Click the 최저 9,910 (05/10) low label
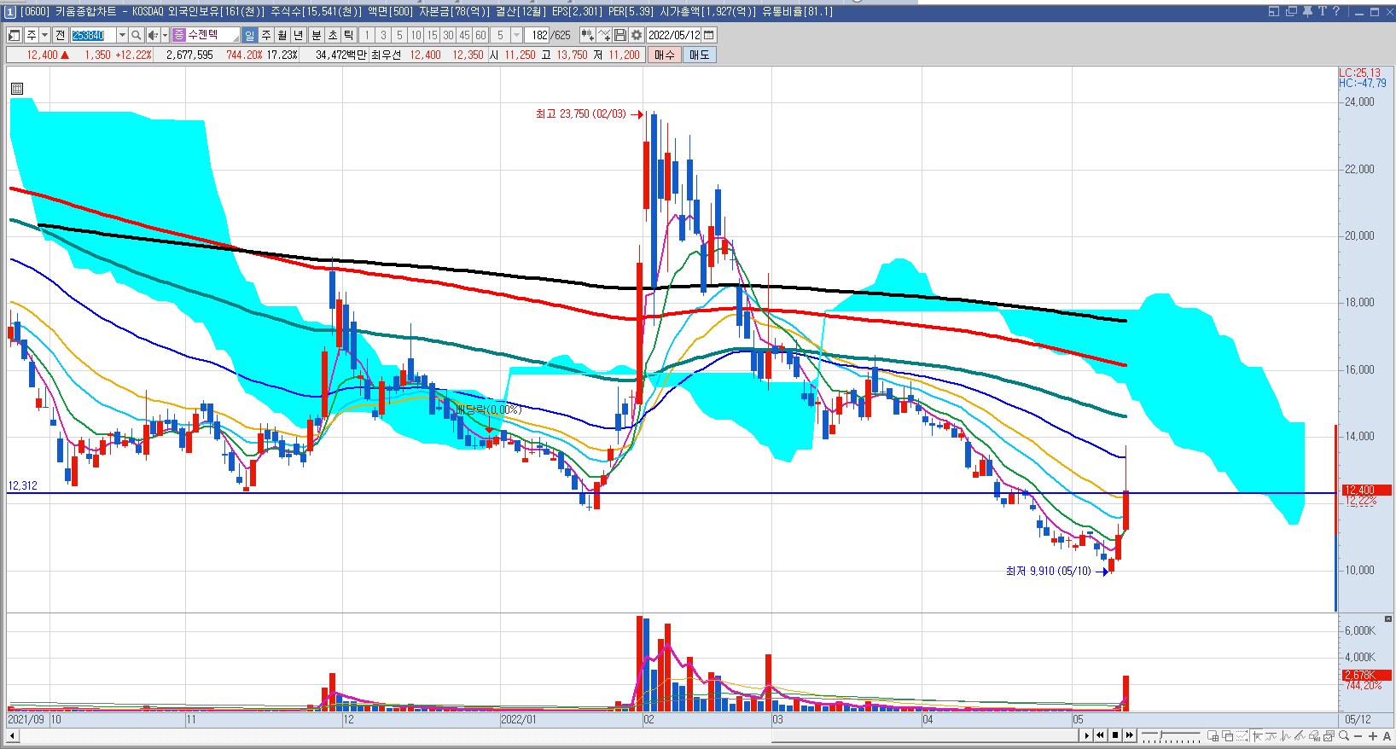Image resolution: width=1396 pixels, height=749 pixels. pos(1048,571)
